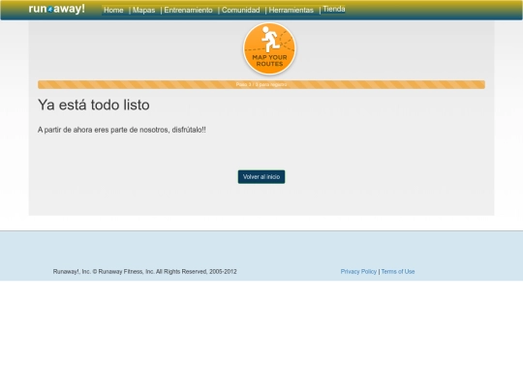The width and height of the screenshot is (523, 392).
Task: Open the Home menu item
Action: [x=113, y=11]
